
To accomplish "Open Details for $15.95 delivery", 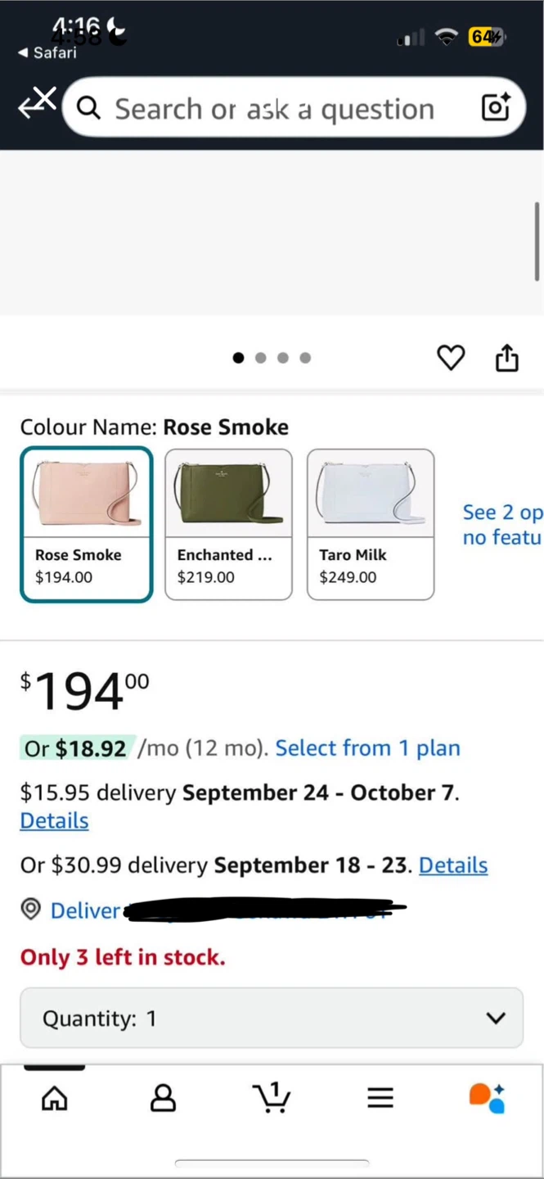I will pos(54,820).
